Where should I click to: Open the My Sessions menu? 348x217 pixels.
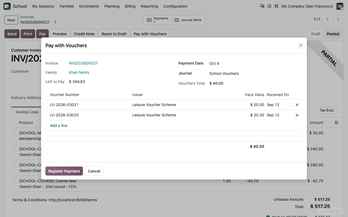click(x=43, y=6)
